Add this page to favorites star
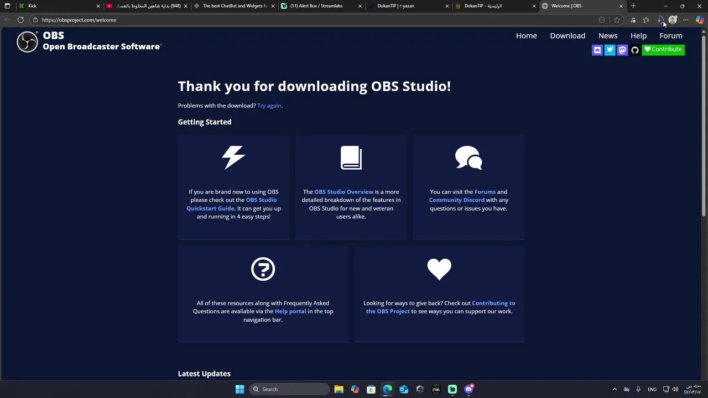Viewport: 708px width, 398px height. (617, 20)
